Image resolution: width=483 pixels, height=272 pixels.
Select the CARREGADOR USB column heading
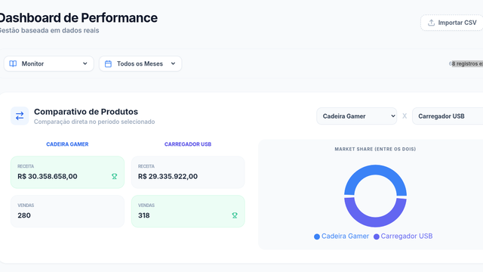[188, 144]
